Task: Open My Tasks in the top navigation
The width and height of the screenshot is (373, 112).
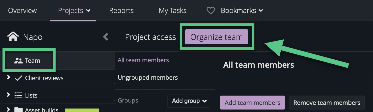Action: [x=172, y=11]
